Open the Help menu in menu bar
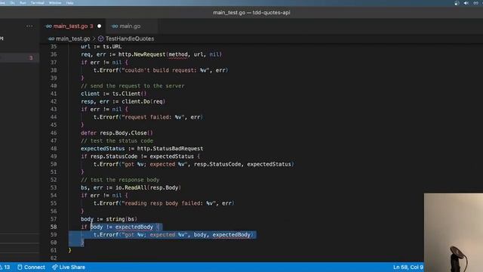The height and width of the screenshot is (272, 483). coord(70,3)
